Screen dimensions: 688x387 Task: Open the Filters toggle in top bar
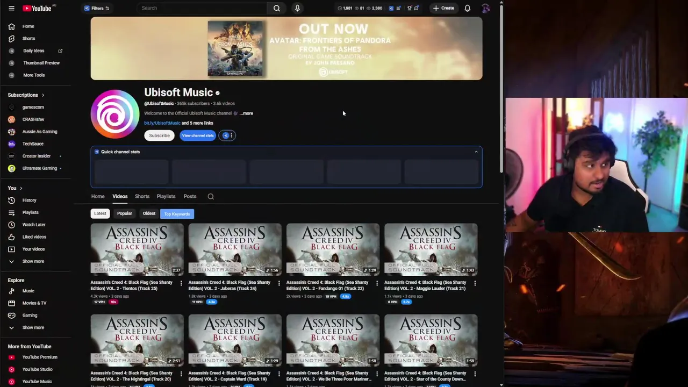tap(97, 8)
